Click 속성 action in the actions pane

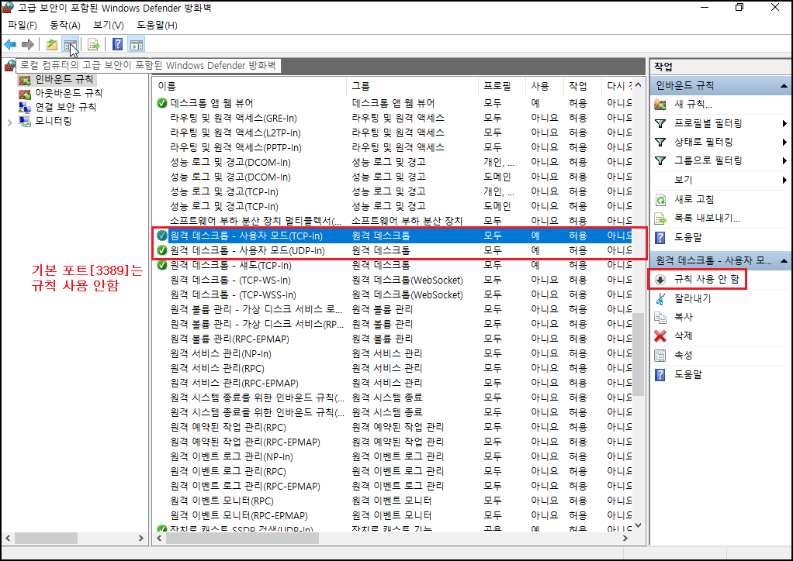pos(684,356)
